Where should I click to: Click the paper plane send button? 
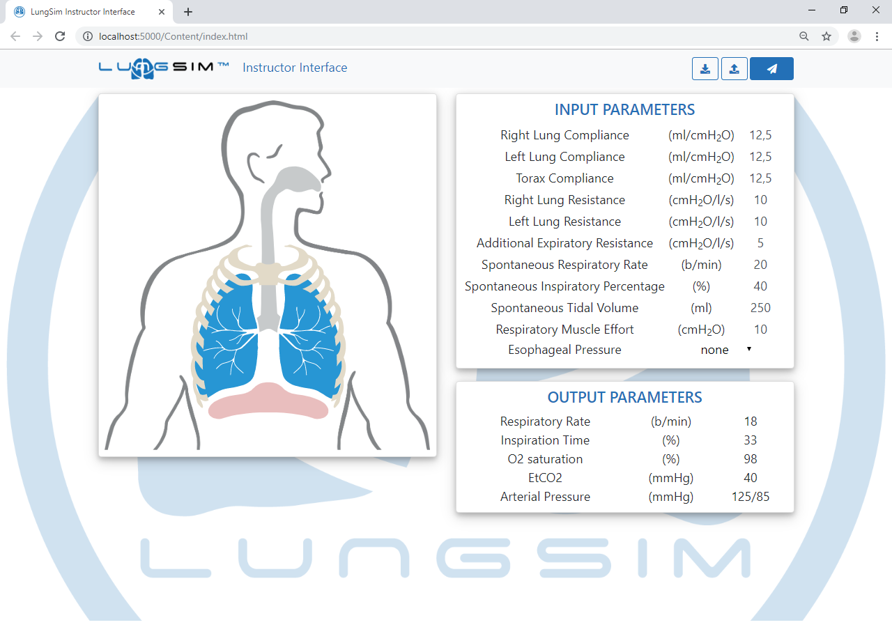point(771,68)
